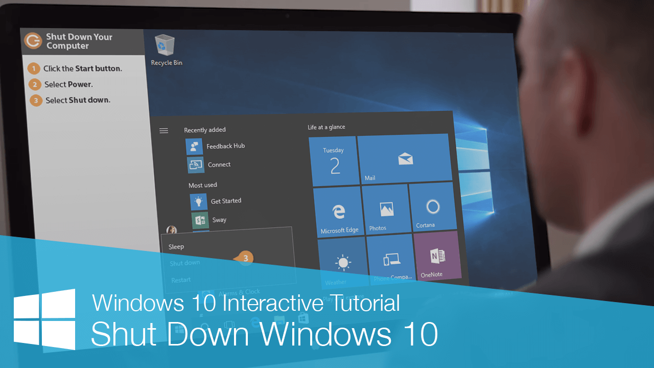Open the Mail tile

405,158
